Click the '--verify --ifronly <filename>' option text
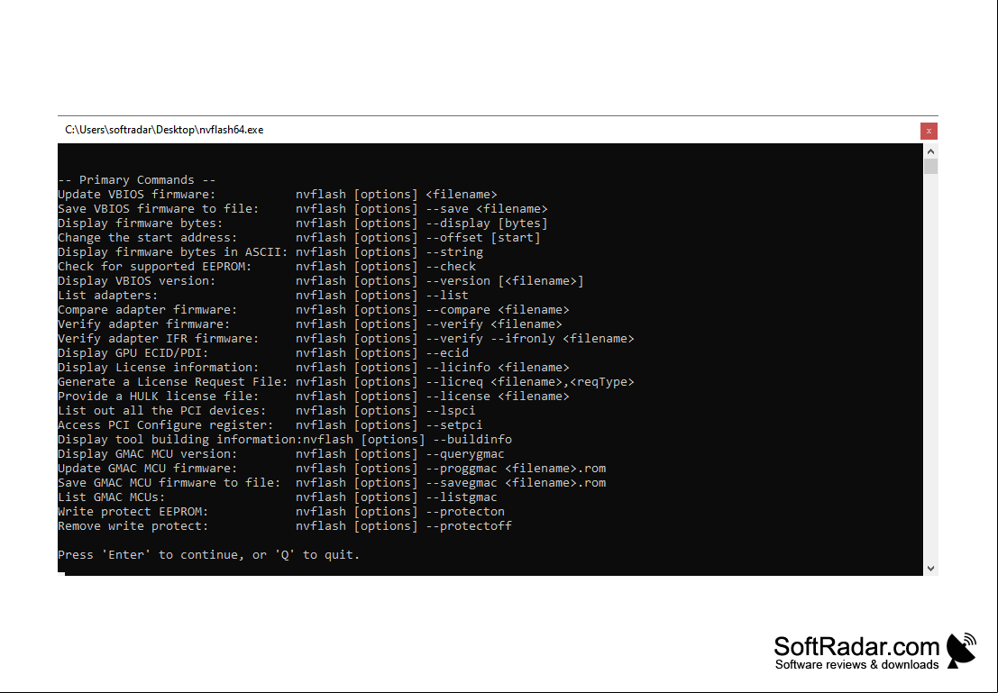This screenshot has width=998, height=693. pos(530,339)
